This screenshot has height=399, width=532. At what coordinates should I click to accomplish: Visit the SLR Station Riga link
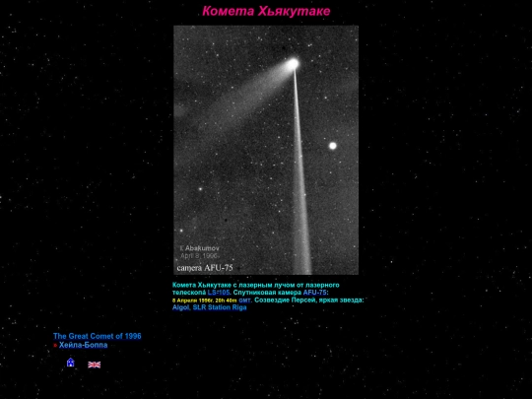(220, 307)
